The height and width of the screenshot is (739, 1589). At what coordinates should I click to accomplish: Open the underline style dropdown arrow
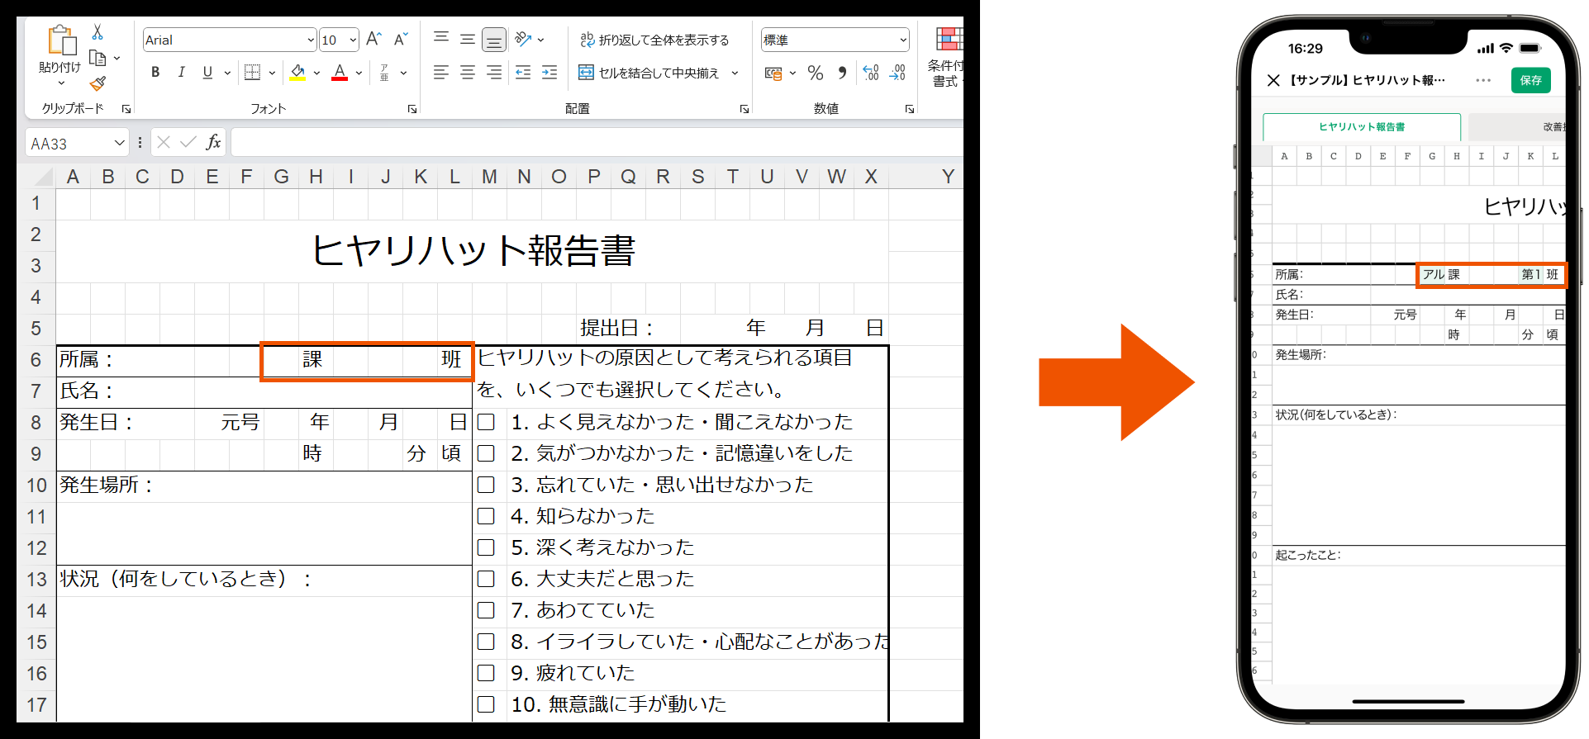(227, 73)
